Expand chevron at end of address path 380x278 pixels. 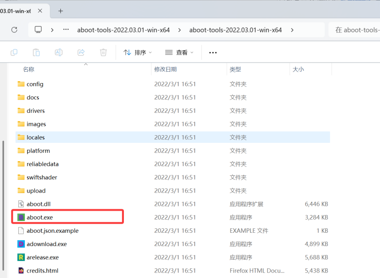tap(292, 30)
